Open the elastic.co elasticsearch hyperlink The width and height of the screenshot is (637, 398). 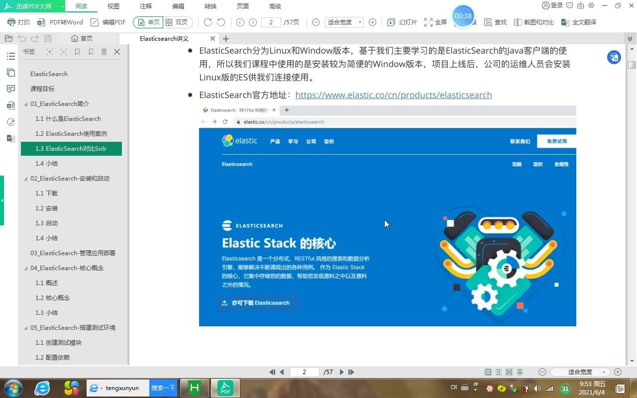(394, 95)
